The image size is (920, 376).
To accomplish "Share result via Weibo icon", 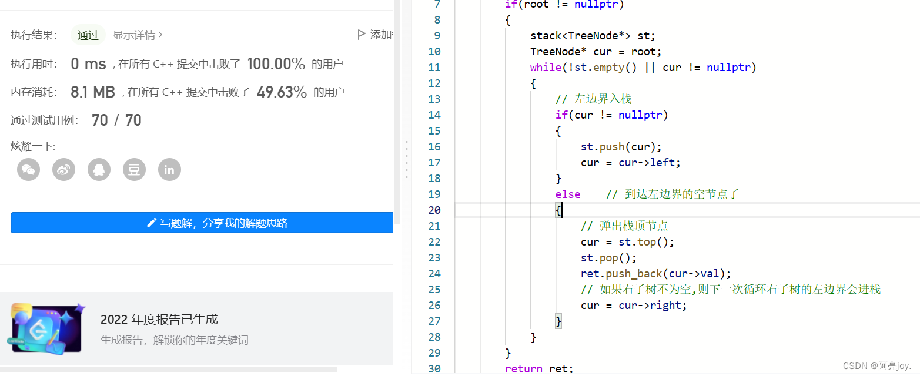I will click(x=64, y=170).
